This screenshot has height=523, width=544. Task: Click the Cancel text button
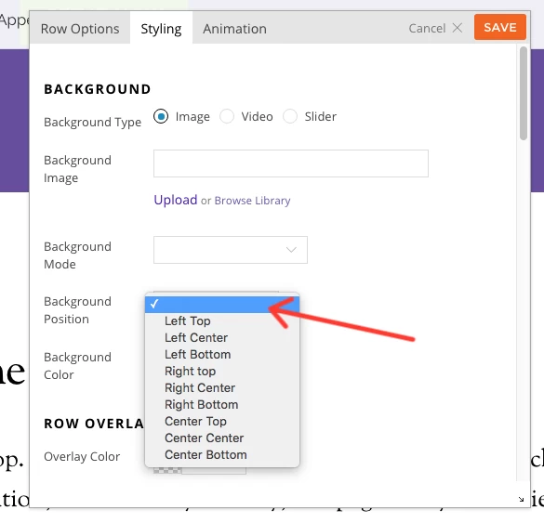[x=427, y=29]
